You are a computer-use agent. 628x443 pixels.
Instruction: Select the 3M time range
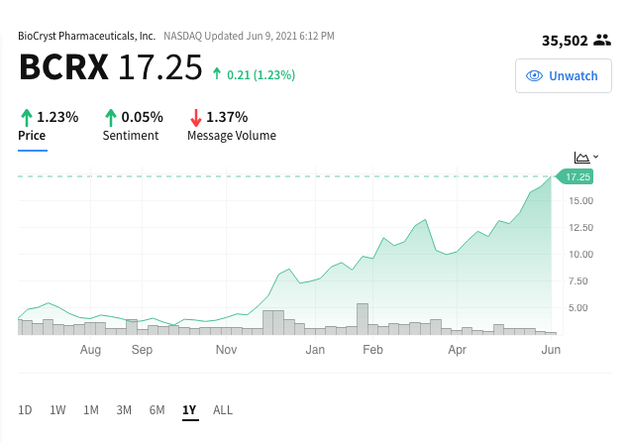[x=124, y=410]
